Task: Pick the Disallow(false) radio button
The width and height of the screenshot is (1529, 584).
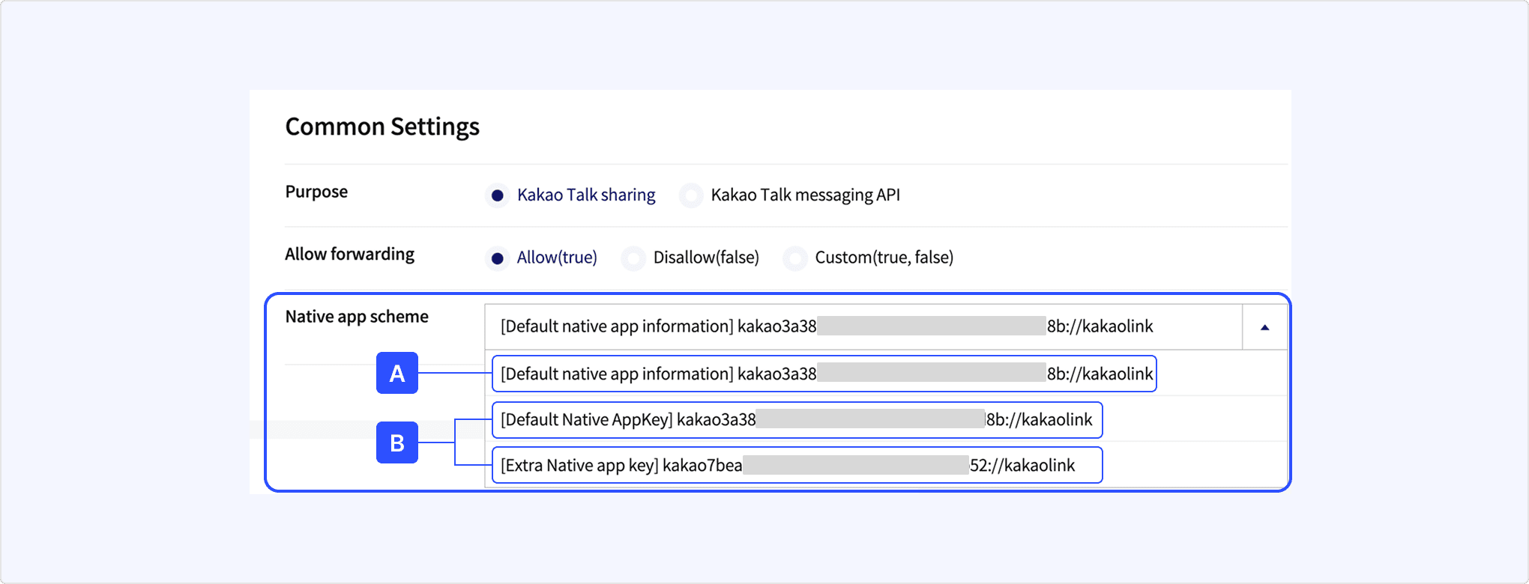Action: coord(633,258)
